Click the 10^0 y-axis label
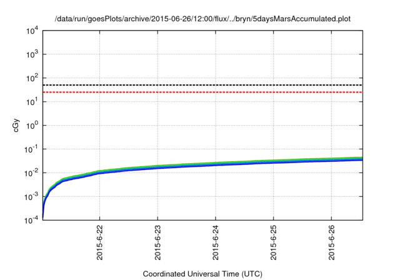The image size is (400, 280). [32, 125]
